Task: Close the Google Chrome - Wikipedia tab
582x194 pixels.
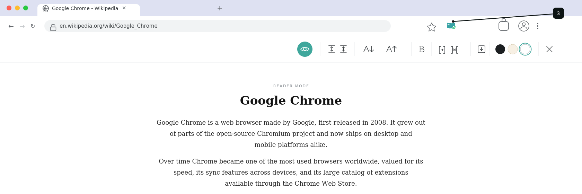Action: tap(124, 8)
